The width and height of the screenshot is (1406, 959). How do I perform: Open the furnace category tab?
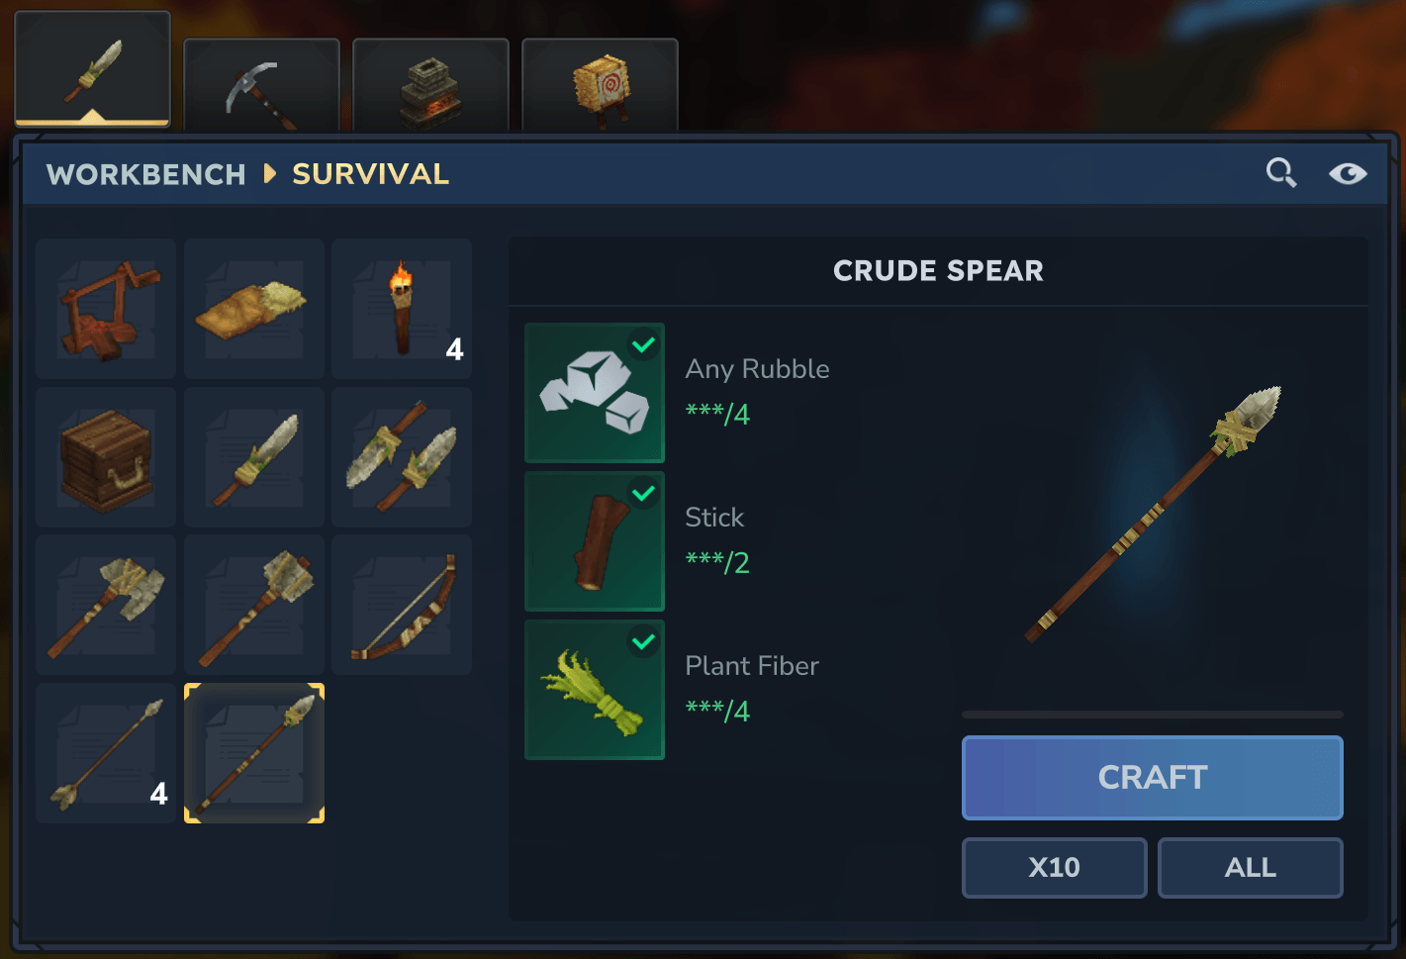pos(430,85)
